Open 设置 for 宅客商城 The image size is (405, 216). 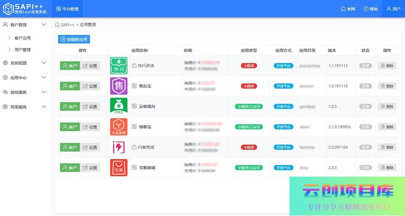click(x=90, y=168)
